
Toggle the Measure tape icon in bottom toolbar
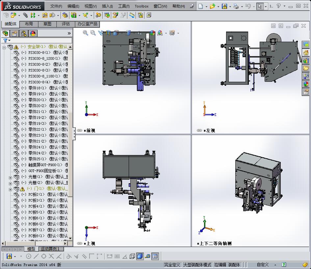pyautogui.click(x=147, y=256)
